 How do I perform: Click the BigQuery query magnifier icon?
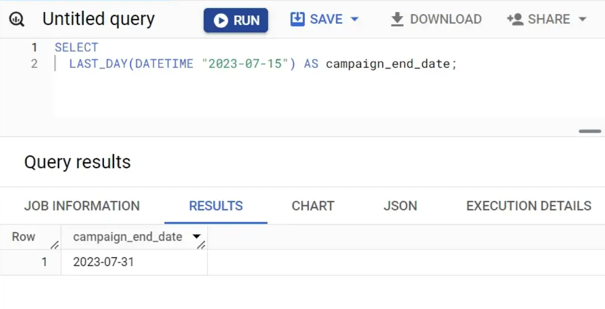17,19
